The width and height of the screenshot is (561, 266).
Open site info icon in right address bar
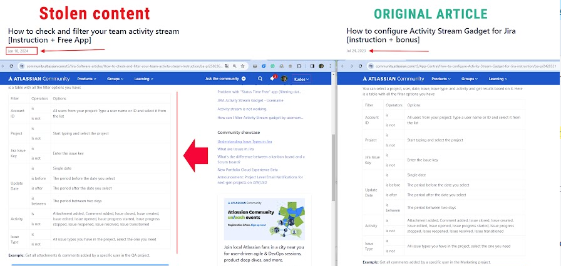click(371, 66)
